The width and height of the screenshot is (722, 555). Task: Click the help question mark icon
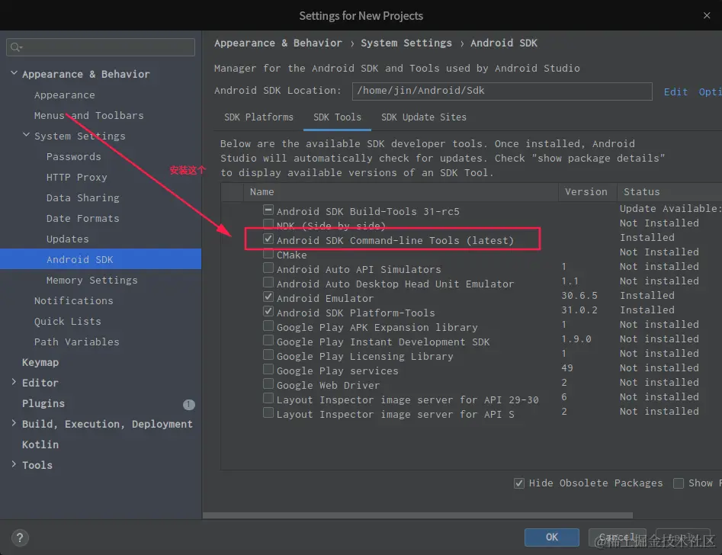click(21, 537)
